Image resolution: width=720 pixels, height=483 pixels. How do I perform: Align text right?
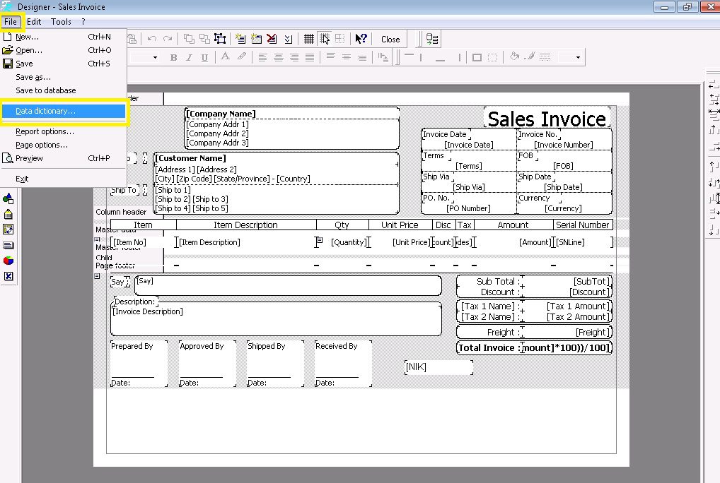[x=294, y=57]
